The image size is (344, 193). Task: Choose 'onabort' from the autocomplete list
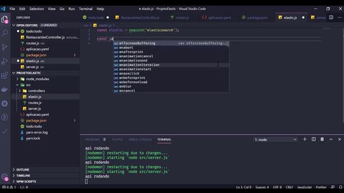coord(171,48)
